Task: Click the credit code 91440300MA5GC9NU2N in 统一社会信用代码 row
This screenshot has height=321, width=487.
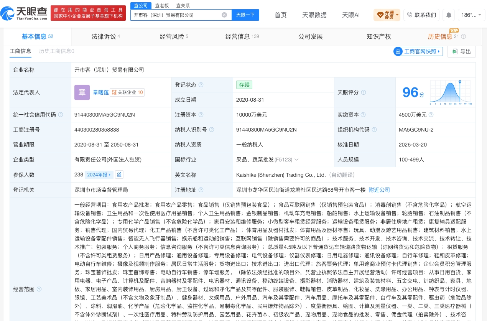Action: (105, 115)
